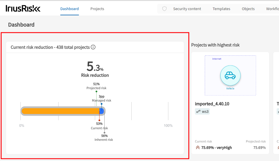Switch to the Projects tab
The height and width of the screenshot is (161, 279).
97,9
